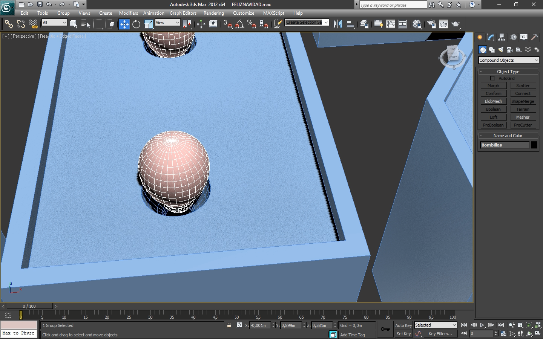Screen dimensions: 543x339
Task: Select the Unlink Selection tool
Action: pyautogui.click(x=21, y=24)
